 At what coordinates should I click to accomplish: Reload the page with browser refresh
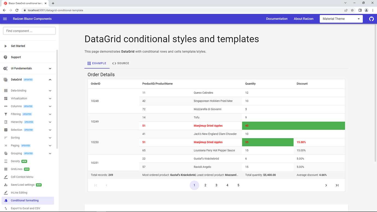[x=17, y=10]
